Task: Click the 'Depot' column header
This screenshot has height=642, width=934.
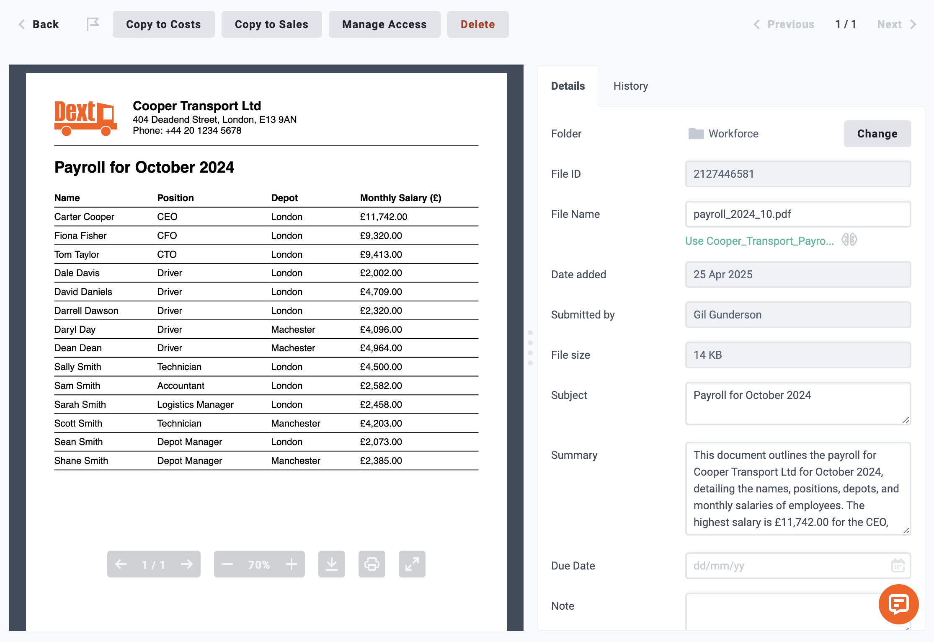Action: (284, 198)
